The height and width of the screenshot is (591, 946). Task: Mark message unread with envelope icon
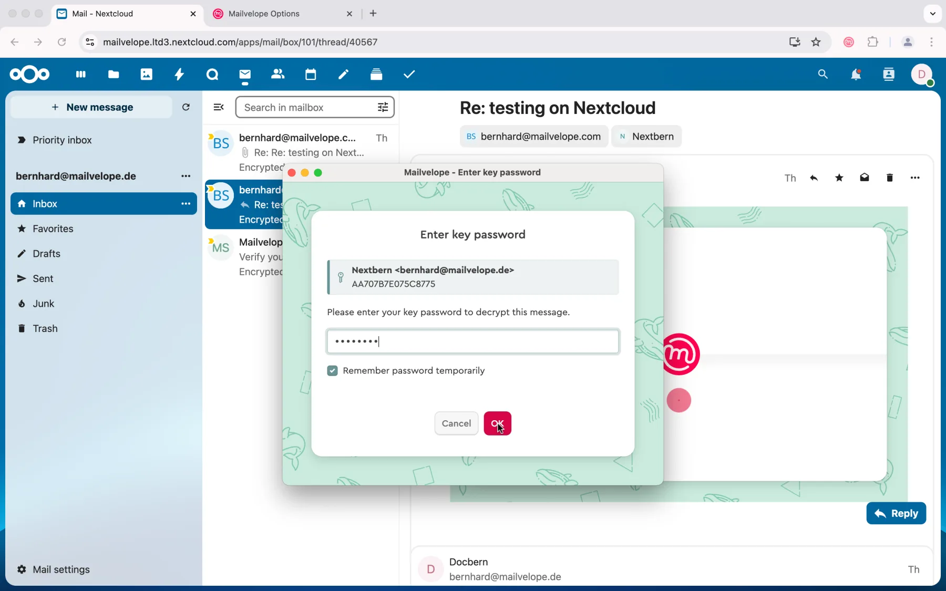point(865,178)
